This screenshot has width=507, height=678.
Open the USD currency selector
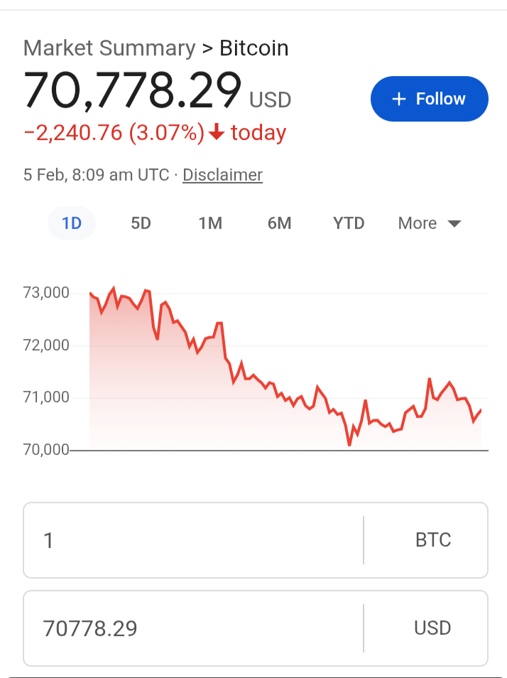click(432, 628)
